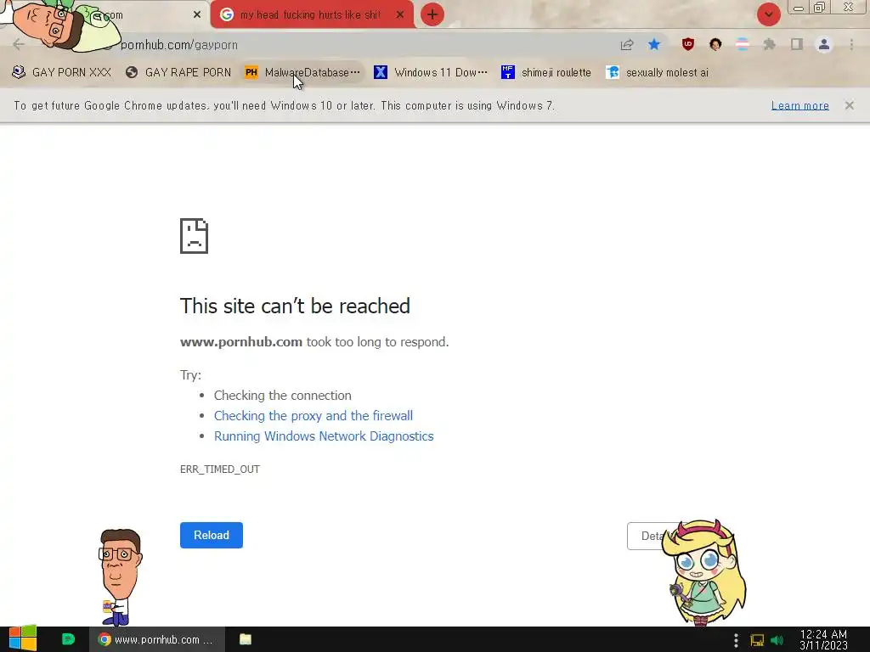Open the uBlock Origin extension icon
The image size is (870, 652).
point(688,44)
